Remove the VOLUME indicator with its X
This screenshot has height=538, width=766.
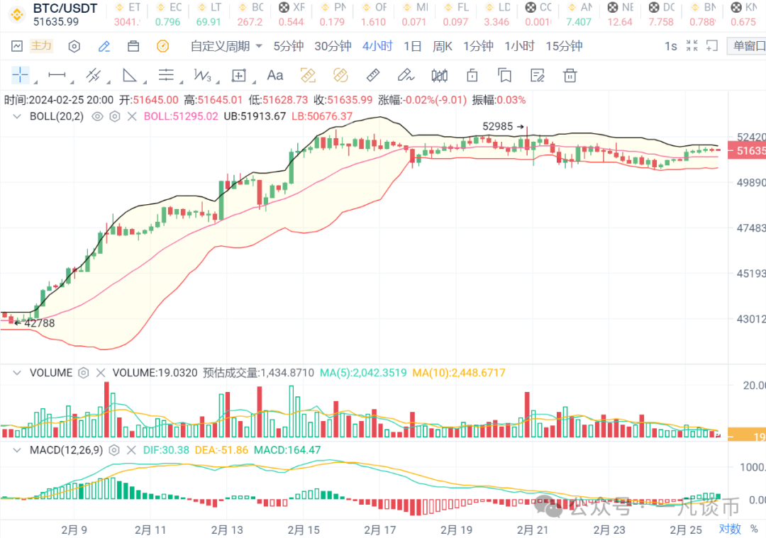(x=101, y=373)
